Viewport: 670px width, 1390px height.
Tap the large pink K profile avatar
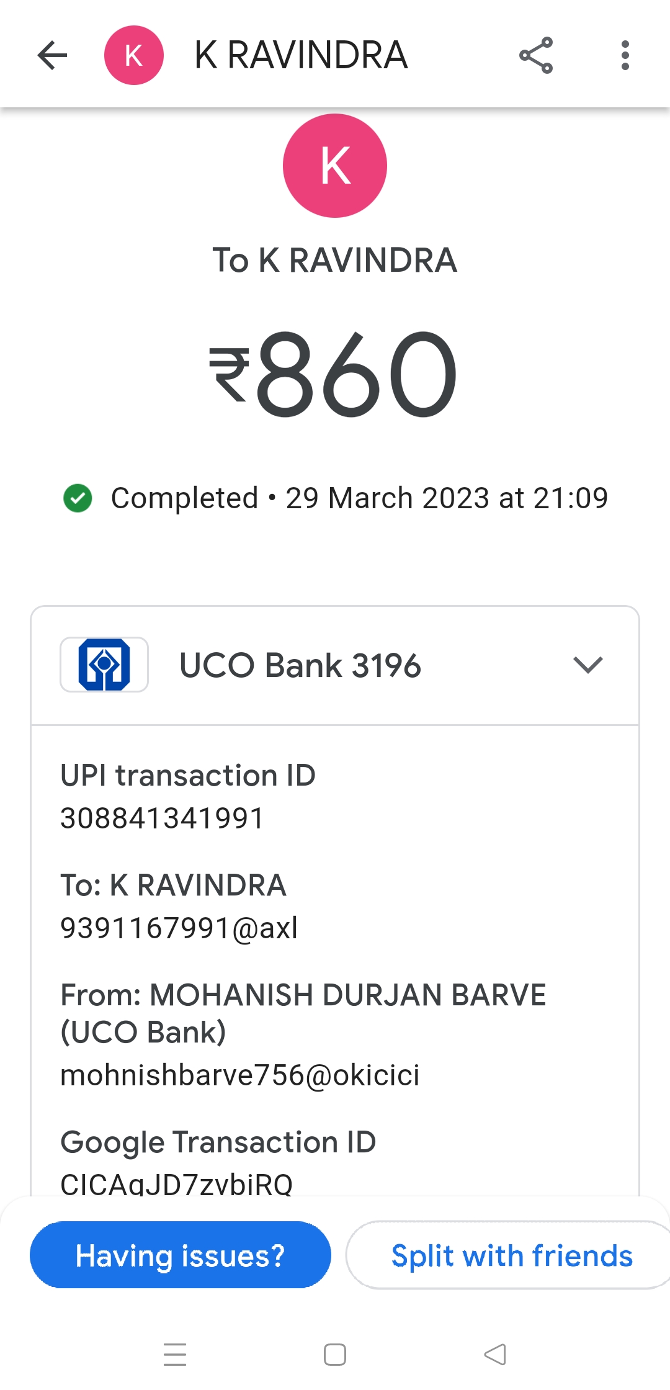pos(335,166)
